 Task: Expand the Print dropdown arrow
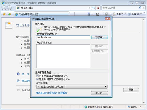[x=110, y=14]
